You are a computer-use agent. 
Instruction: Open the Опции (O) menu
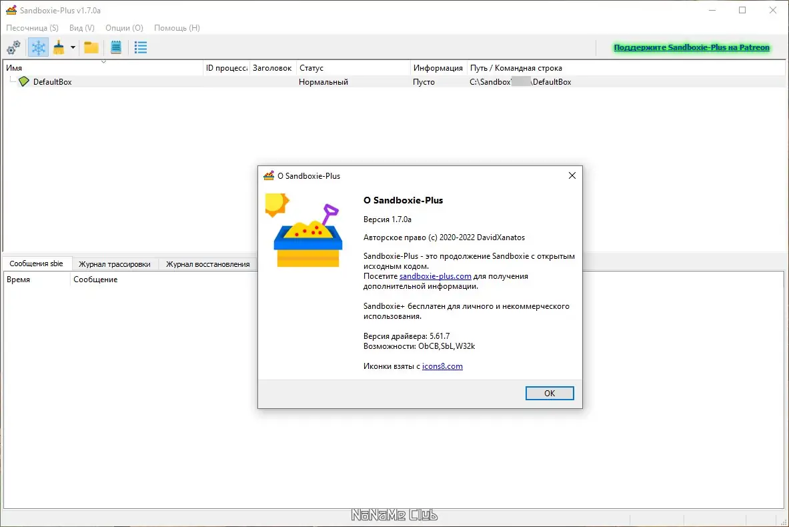124,27
